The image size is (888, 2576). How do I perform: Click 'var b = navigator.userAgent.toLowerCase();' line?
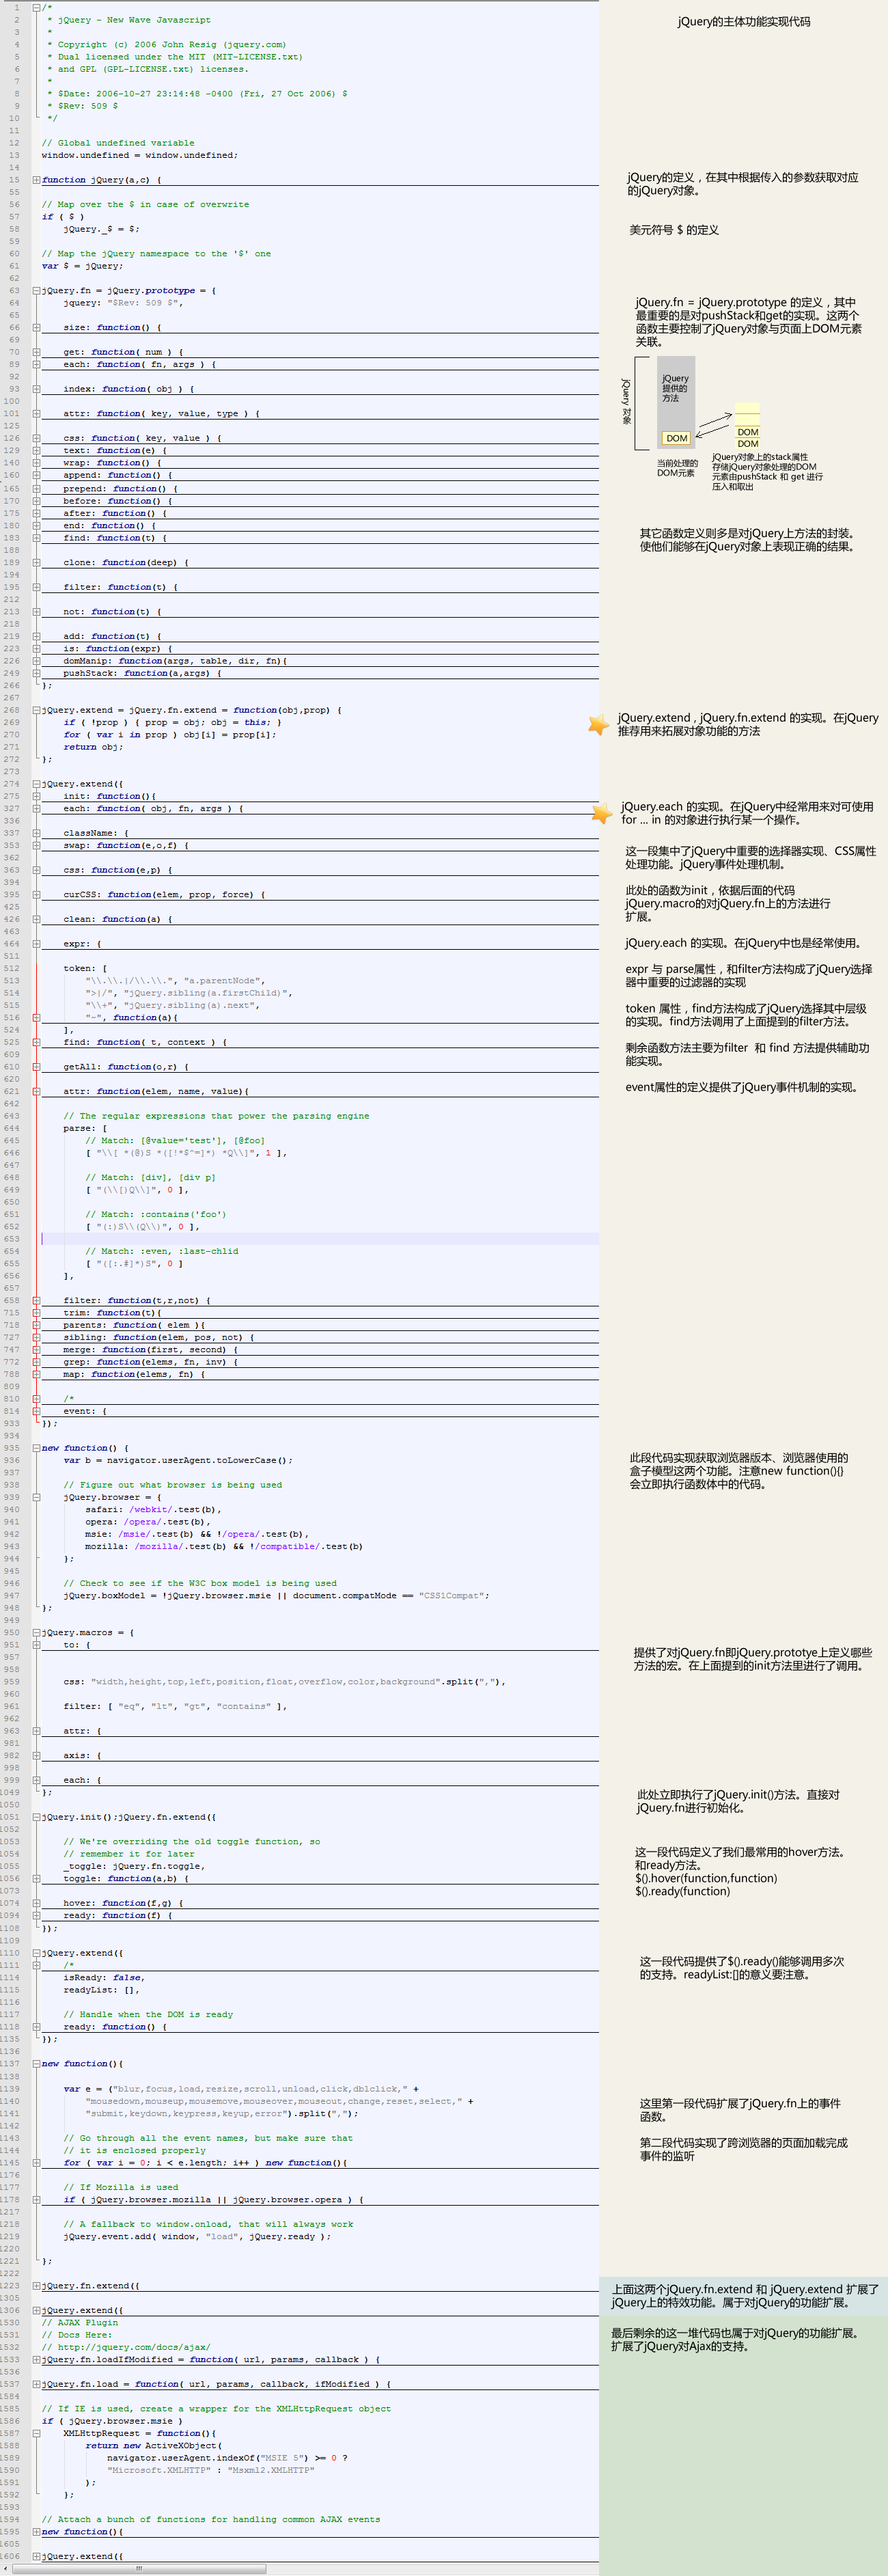point(178,1460)
